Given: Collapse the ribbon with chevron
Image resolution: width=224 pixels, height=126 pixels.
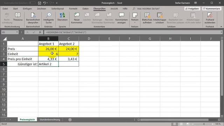Looking at the screenshot, I should (221, 27).
